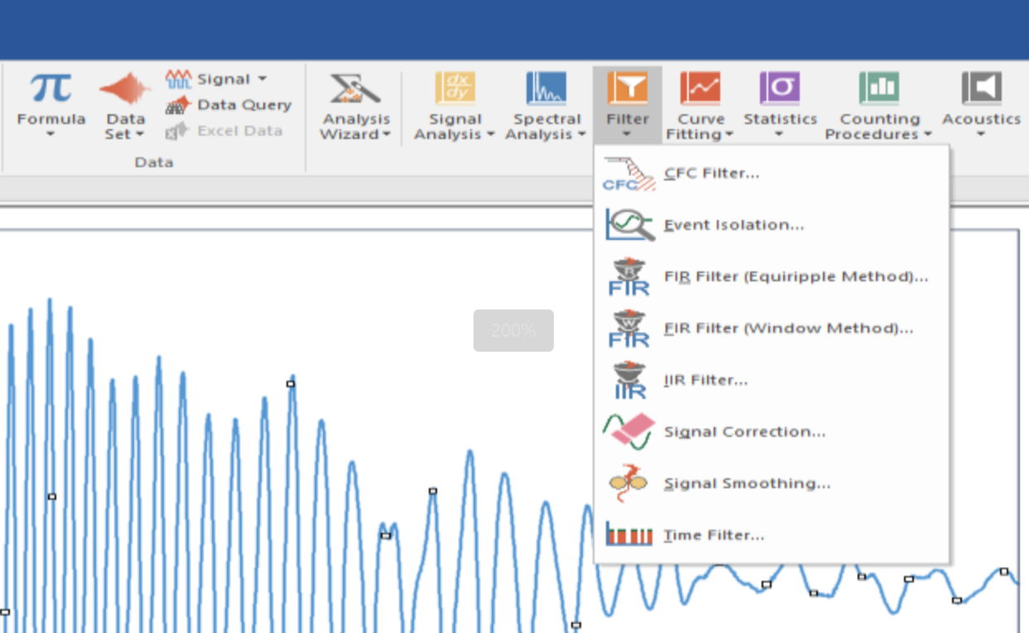Open the Formula dropdown arrow
This screenshot has width=1029, height=633.
[x=50, y=134]
